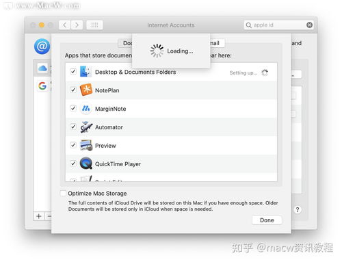Go back with the left chevron
The height and width of the screenshot is (262, 342).
(x=65, y=25)
